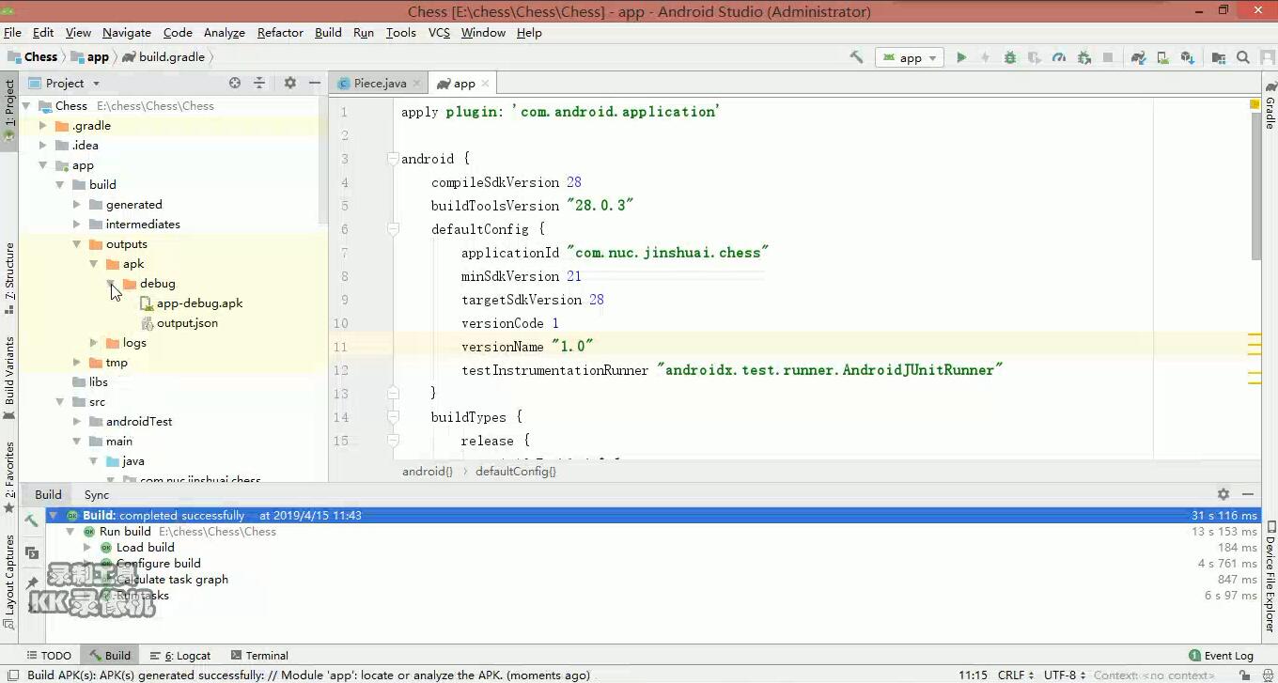1278x683 pixels.
Task: Expand the .idea folder
Action: click(42, 146)
